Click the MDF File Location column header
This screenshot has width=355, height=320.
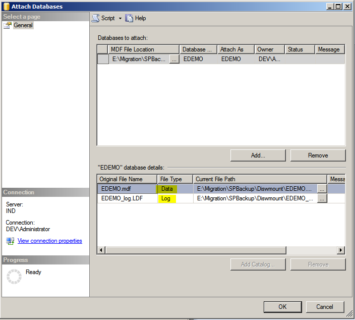144,49
